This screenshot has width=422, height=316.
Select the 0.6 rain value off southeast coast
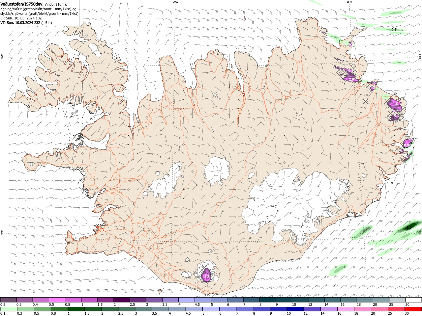[368, 228]
